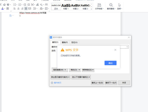148x112 pixels.
Task: Click the bulleted list icon
Action: click(15, 5)
